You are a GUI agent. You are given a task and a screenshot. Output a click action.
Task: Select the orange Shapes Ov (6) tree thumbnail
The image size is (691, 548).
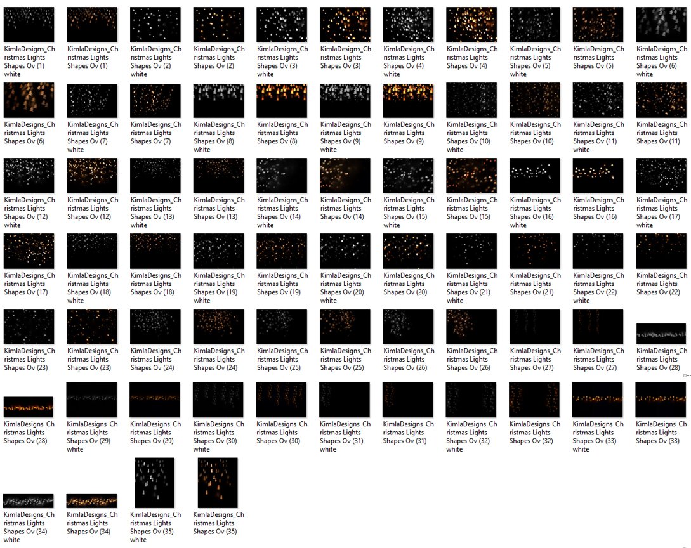pos(29,100)
